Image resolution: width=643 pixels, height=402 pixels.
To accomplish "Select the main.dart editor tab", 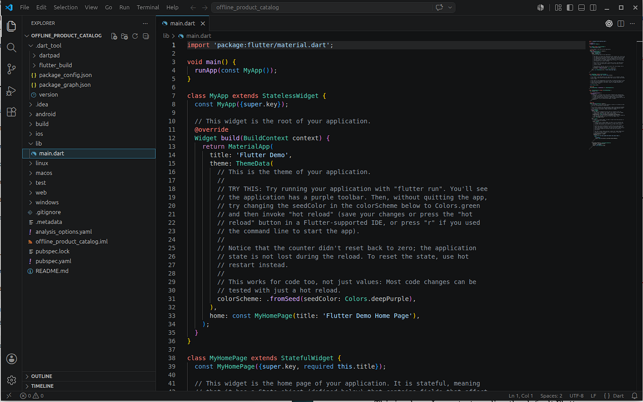I will [x=183, y=23].
